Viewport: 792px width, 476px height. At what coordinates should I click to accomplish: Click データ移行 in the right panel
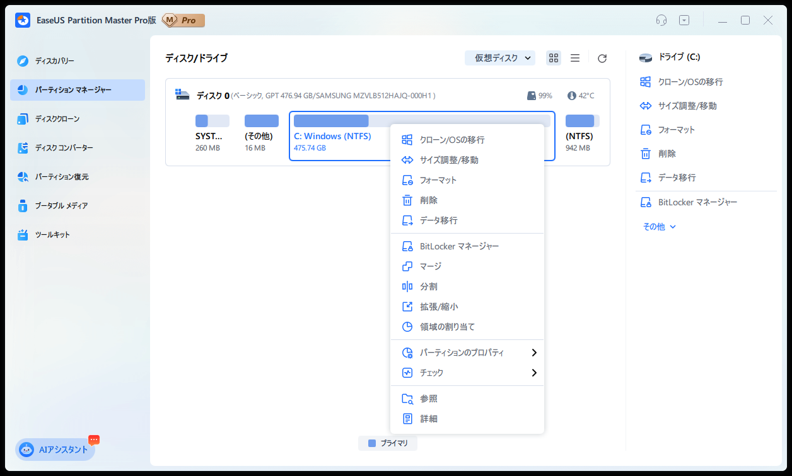coord(668,178)
